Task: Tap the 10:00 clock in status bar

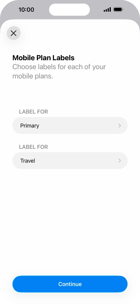Action: [x=26, y=10]
